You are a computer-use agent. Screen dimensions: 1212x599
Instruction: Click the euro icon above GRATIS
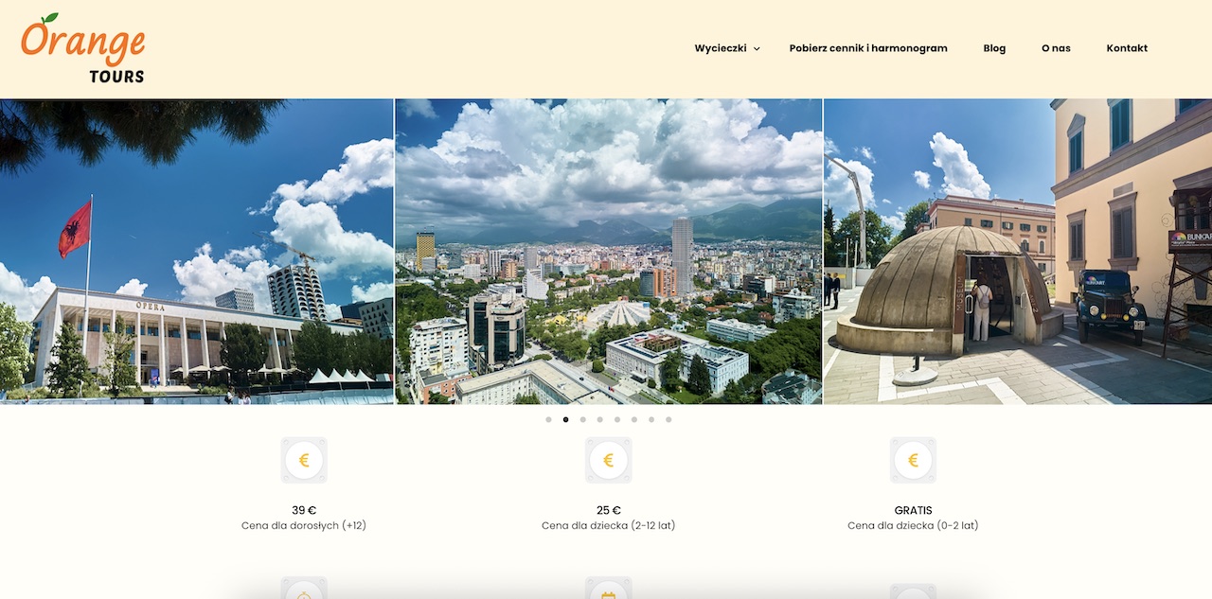coord(914,461)
